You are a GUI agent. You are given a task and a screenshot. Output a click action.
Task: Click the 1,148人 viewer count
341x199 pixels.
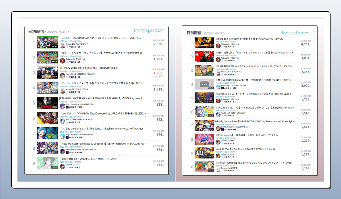tap(306, 168)
